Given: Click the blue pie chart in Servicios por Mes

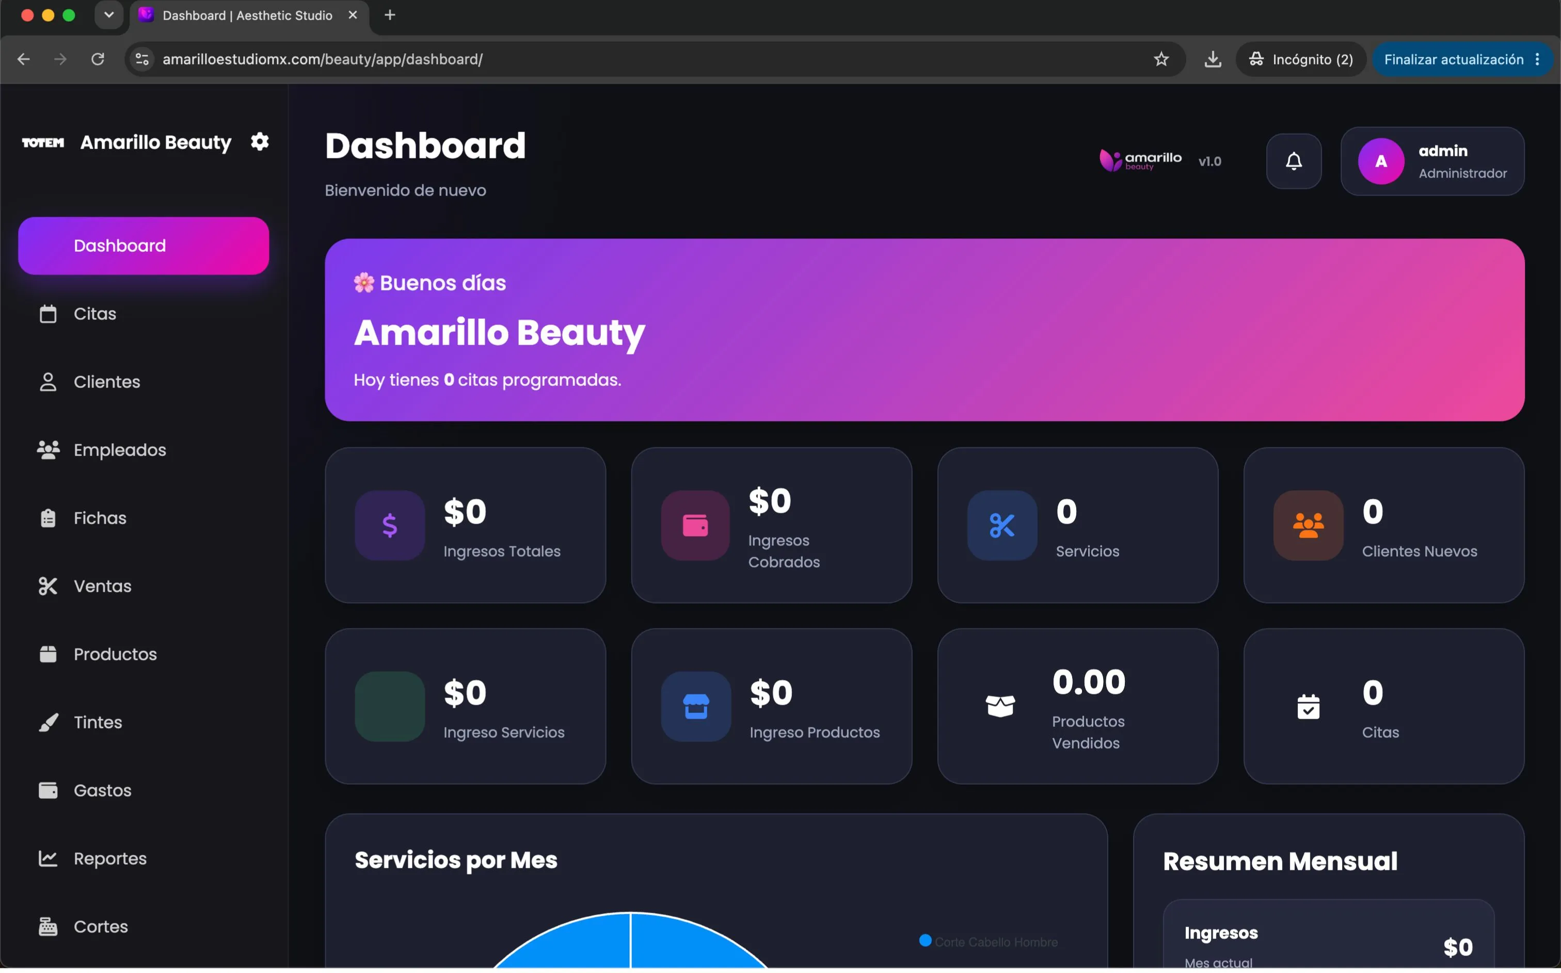Looking at the screenshot, I should point(630,941).
